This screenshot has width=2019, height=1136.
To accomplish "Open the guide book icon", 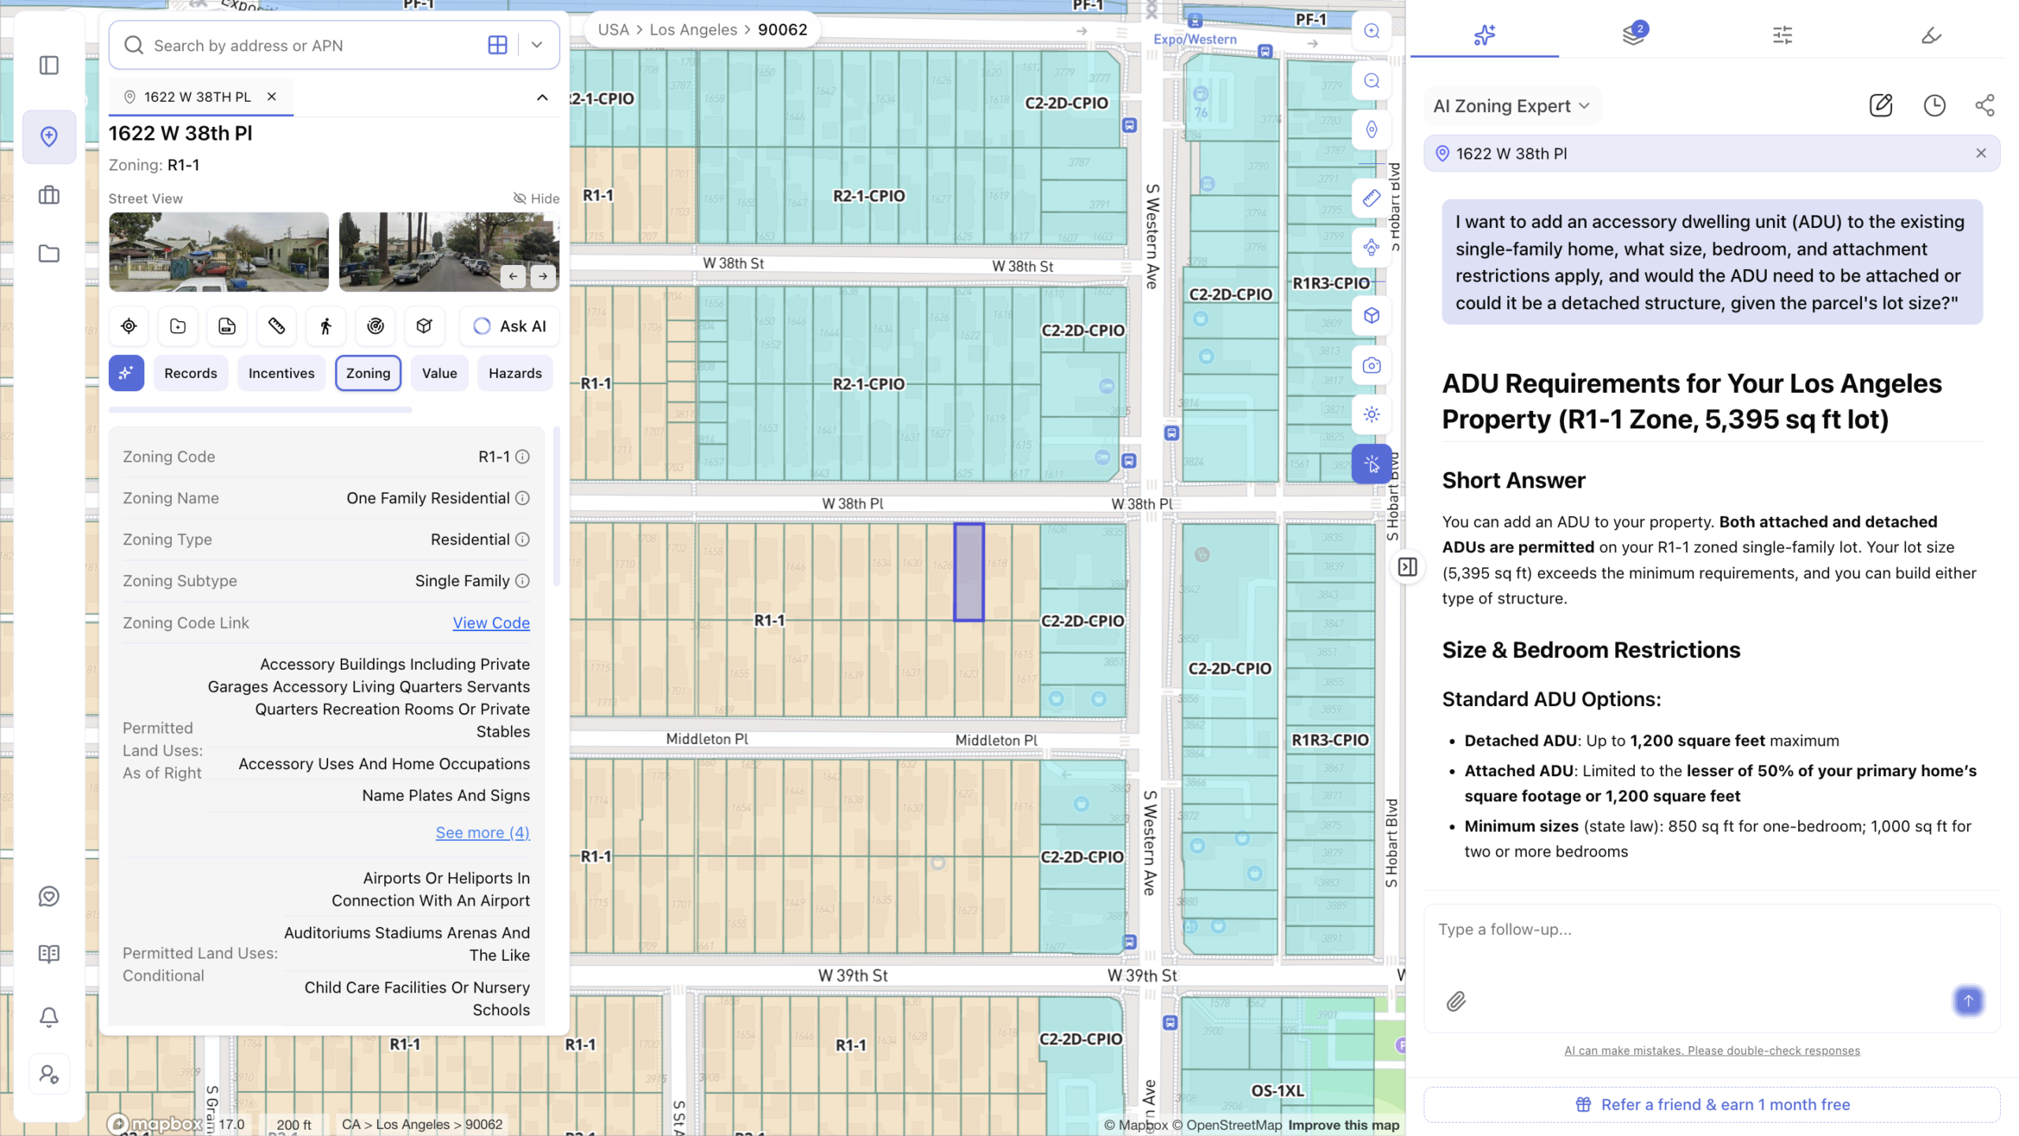I will (49, 954).
